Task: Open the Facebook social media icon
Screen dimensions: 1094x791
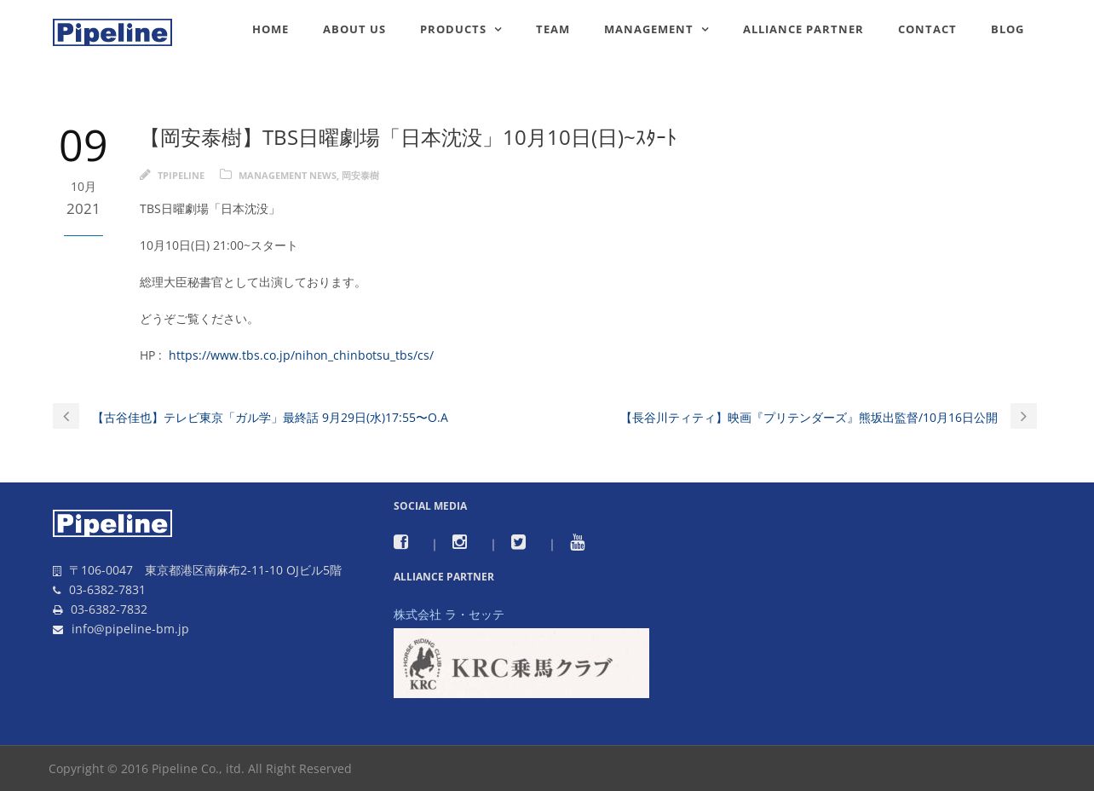Action: 400,542
